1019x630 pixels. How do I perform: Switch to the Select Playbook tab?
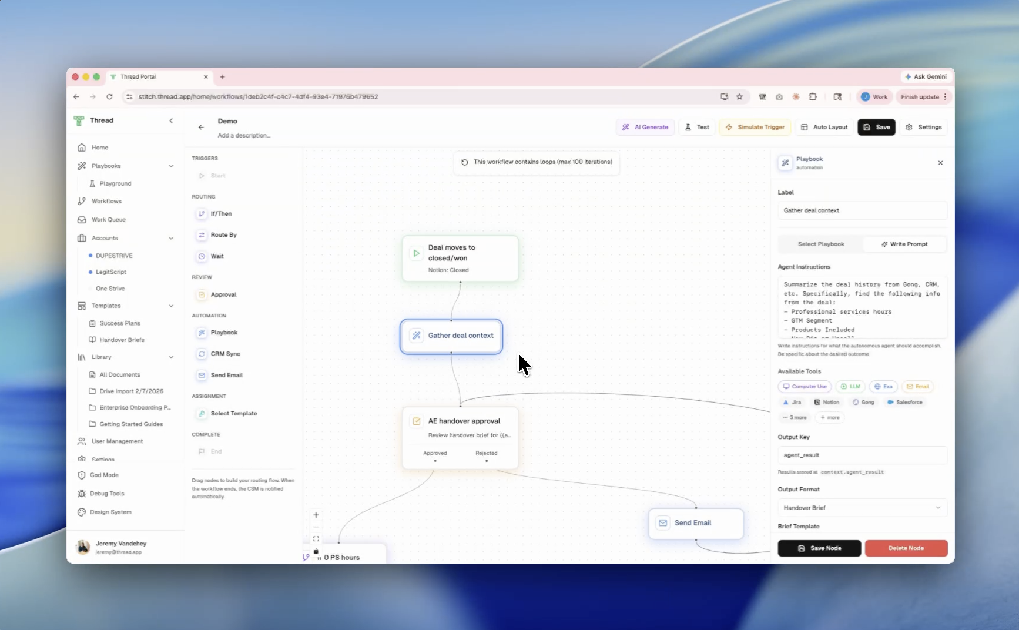[x=820, y=244]
